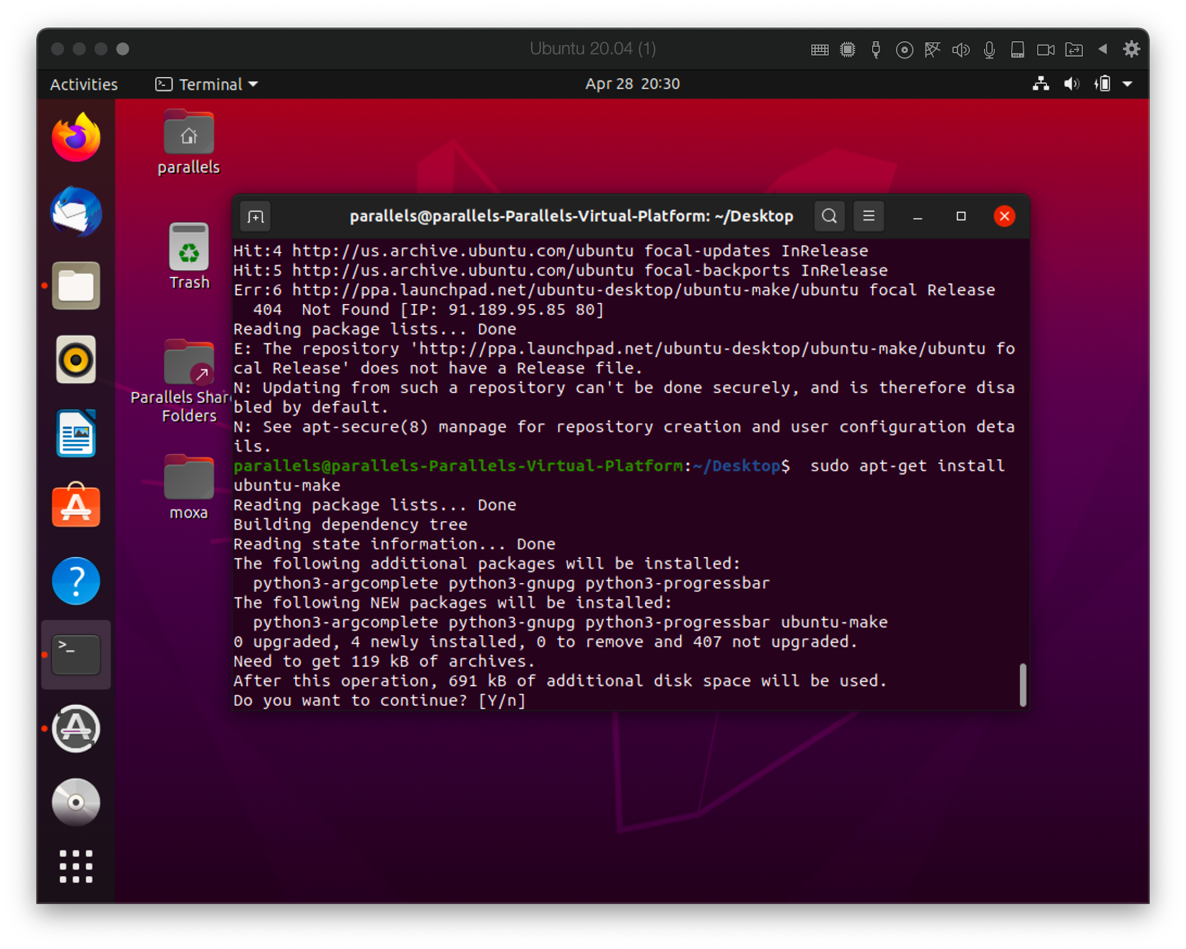Open Parallels settings via the gear icon
Viewport: 1186px width, 949px height.
click(x=1132, y=49)
